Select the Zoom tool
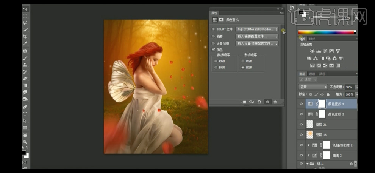Image resolution: width=375 pixels, height=173 pixels. click(x=25, y=142)
